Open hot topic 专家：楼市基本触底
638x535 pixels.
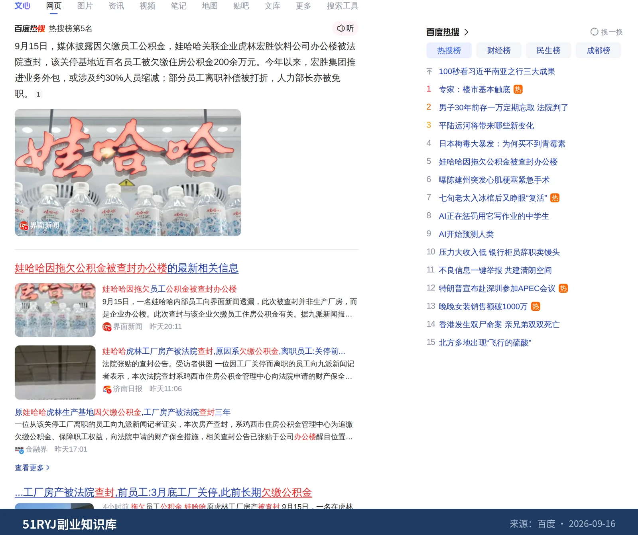pyautogui.click(x=475, y=89)
